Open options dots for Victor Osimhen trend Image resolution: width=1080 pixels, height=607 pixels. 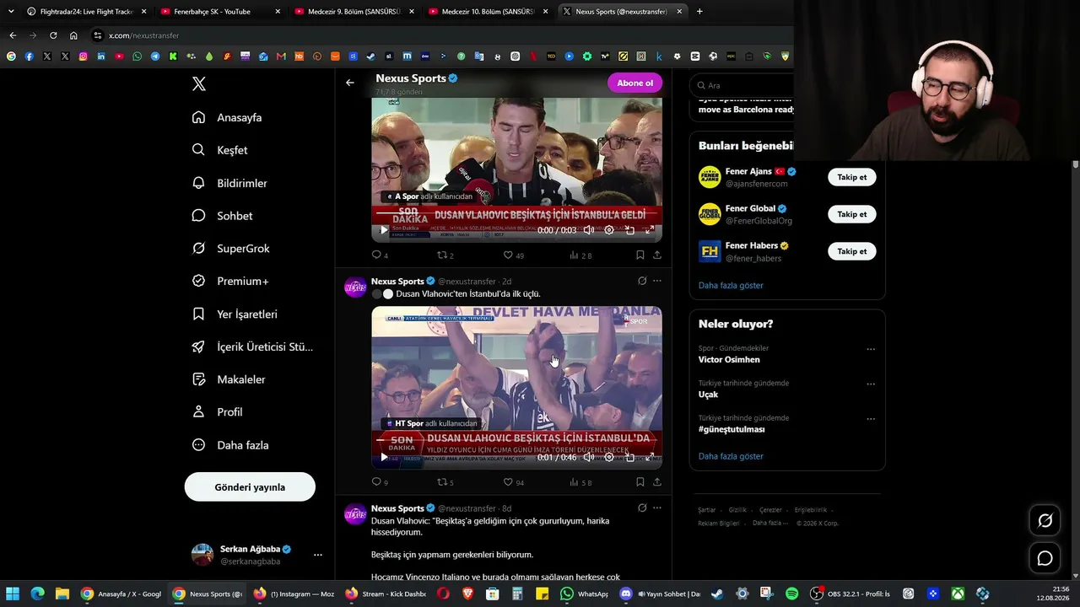[x=871, y=349]
